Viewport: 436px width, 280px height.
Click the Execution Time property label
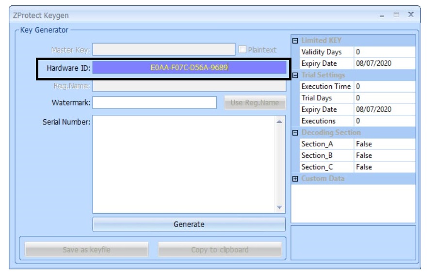[x=326, y=86]
